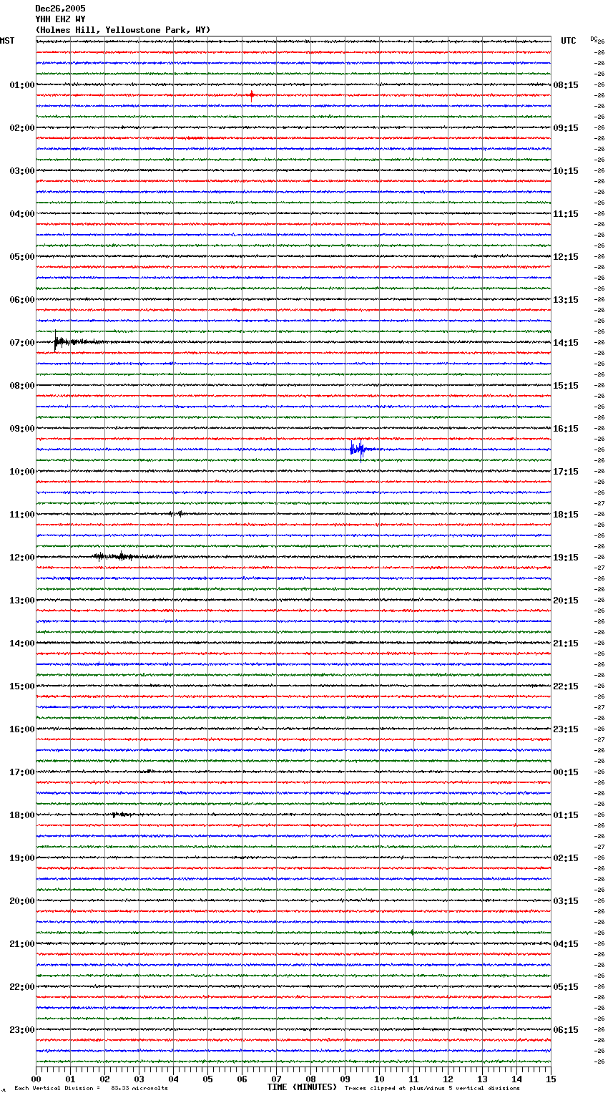
Task: Click the x-axis minute label '11'
Action: (x=413, y=1079)
